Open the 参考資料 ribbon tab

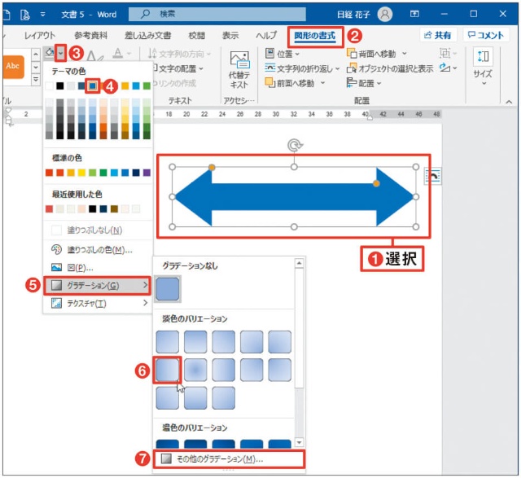91,36
